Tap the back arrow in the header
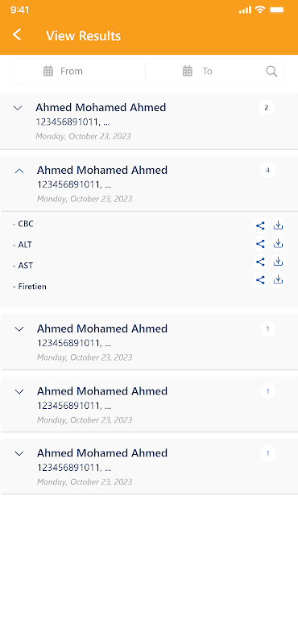 click(17, 35)
